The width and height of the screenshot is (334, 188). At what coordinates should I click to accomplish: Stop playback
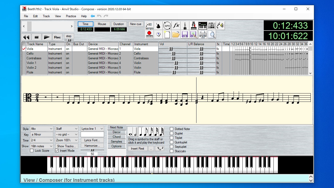[x=37, y=37]
